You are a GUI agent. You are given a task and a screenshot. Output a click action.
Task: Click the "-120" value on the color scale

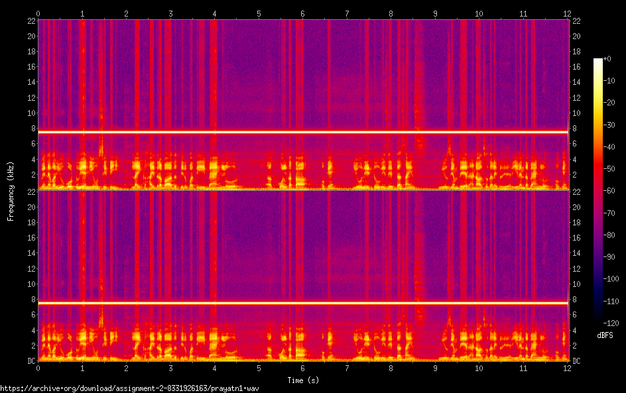(x=611, y=323)
